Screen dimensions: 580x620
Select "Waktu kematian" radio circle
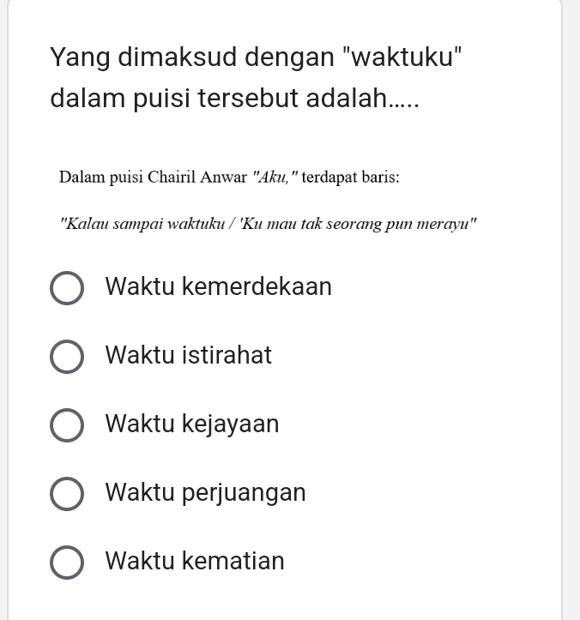pyautogui.click(x=67, y=563)
